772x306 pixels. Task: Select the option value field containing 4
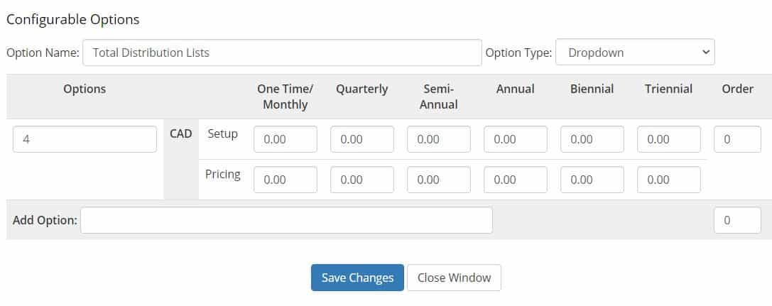(85, 139)
